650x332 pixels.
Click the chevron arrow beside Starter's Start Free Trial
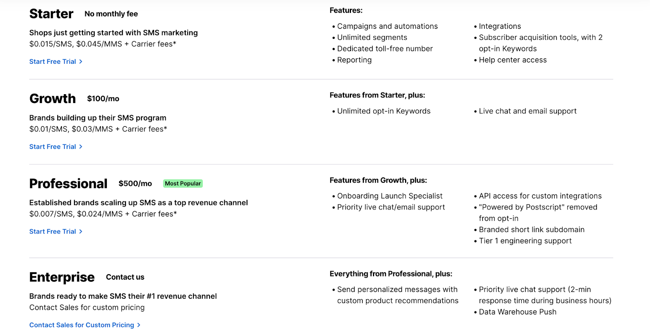pyautogui.click(x=81, y=62)
